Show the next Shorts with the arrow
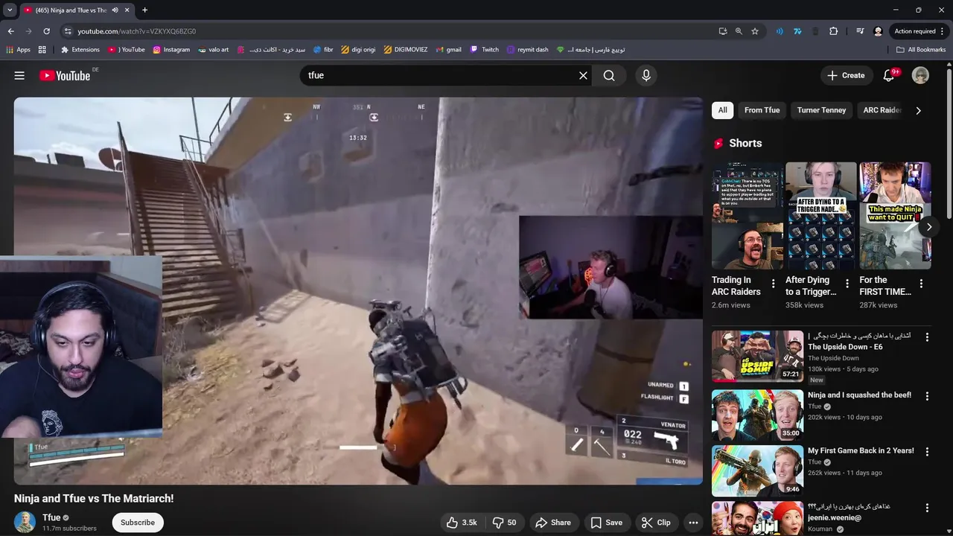 click(929, 227)
